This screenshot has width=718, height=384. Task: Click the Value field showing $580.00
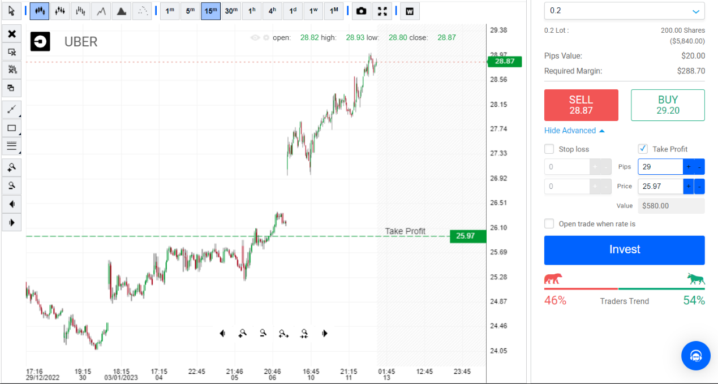click(671, 206)
